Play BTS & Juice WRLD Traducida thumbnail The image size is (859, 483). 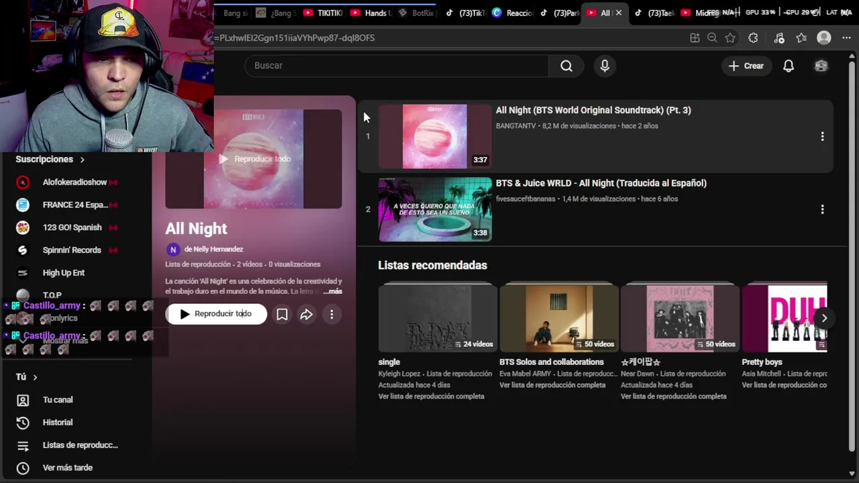click(435, 209)
